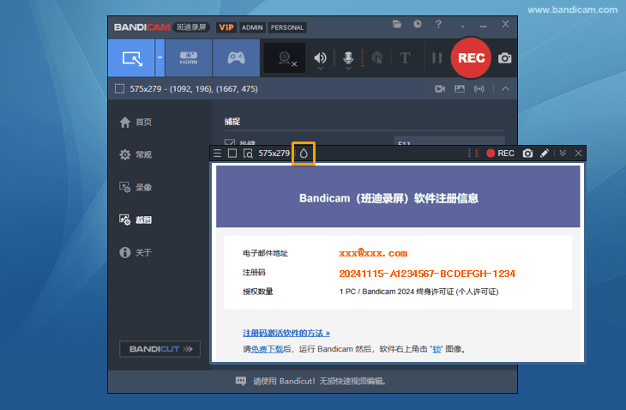Open the output folder icon
The width and height of the screenshot is (626, 410).
pyautogui.click(x=397, y=24)
